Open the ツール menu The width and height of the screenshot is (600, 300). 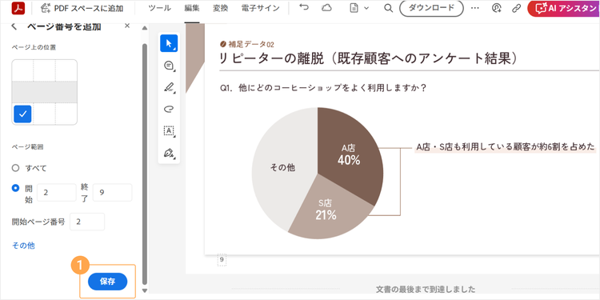[x=159, y=8]
